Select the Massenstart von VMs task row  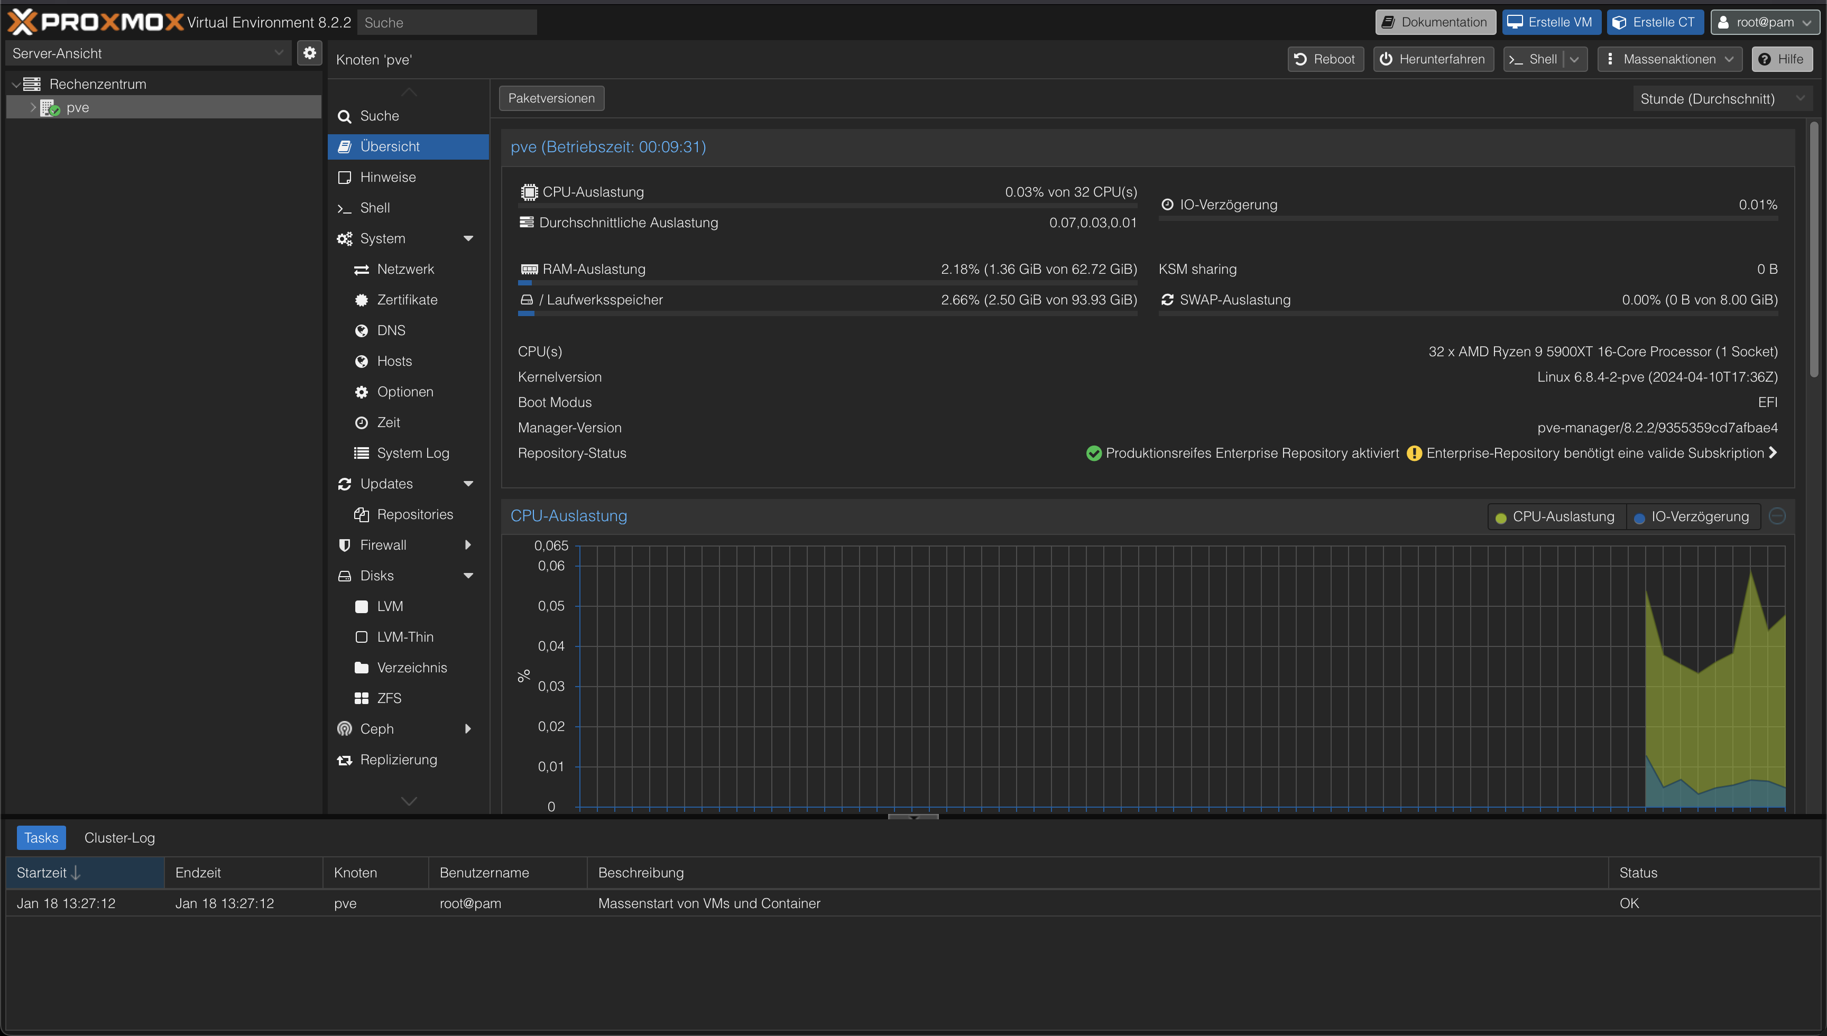coord(913,903)
